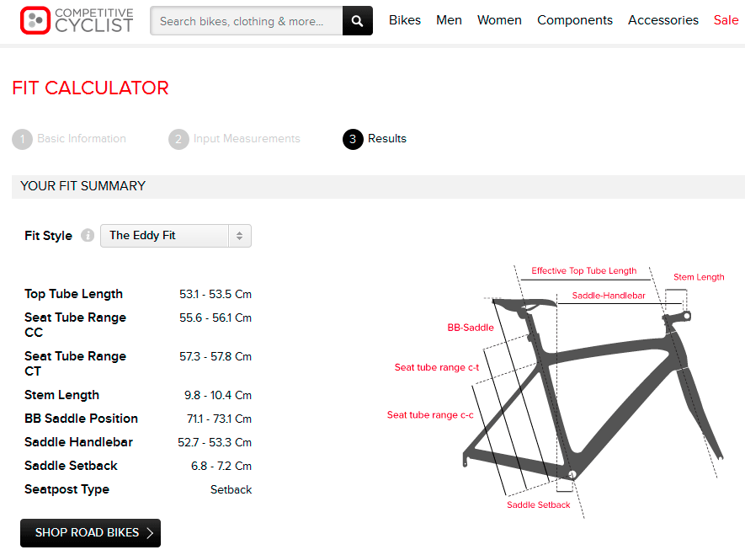Return to Input Measurements step

click(247, 139)
